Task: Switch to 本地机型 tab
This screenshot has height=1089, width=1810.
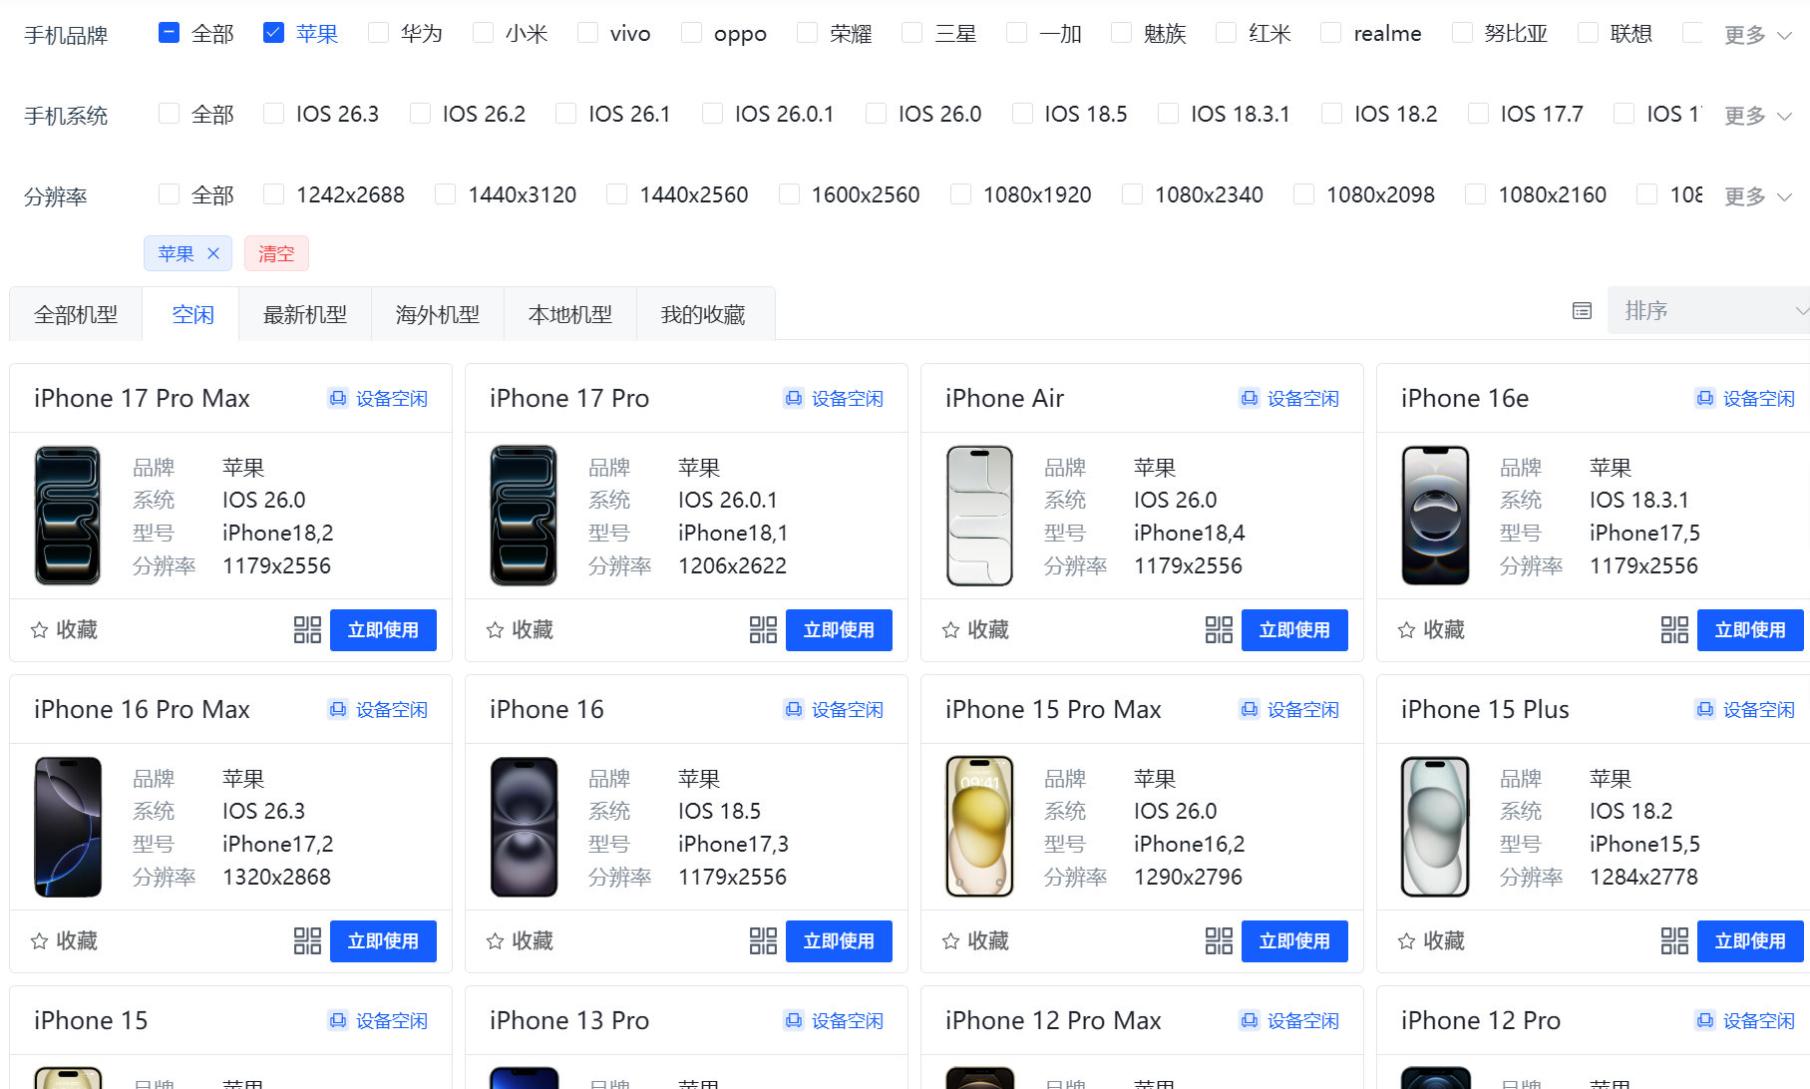Action: click(570, 315)
